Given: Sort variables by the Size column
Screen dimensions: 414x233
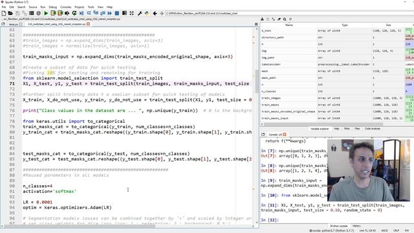Looking at the screenshot, I should tap(388, 25).
